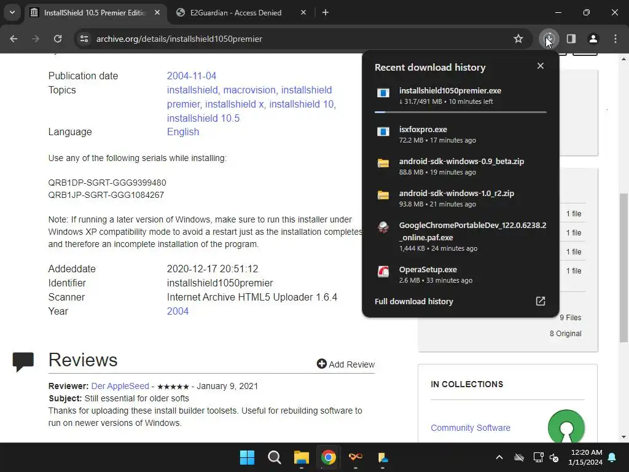629x472 pixels.
Task: Show hidden system tray icons
Action: tap(499, 457)
